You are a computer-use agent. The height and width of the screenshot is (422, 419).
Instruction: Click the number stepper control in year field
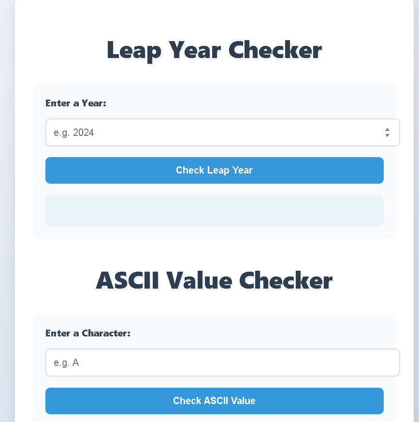coord(387,132)
